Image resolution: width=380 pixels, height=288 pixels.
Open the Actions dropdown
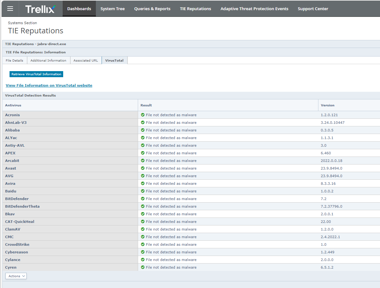click(x=16, y=276)
